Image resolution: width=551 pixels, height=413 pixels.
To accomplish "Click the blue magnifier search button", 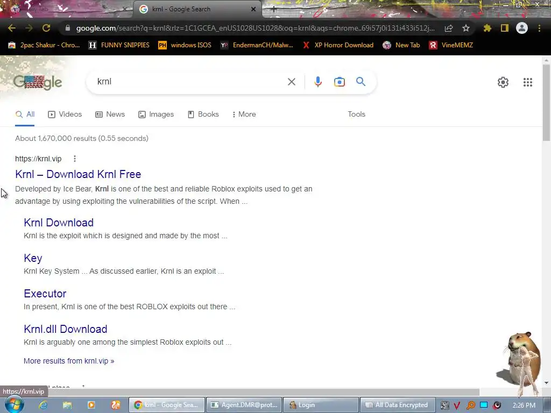I will [x=361, y=82].
